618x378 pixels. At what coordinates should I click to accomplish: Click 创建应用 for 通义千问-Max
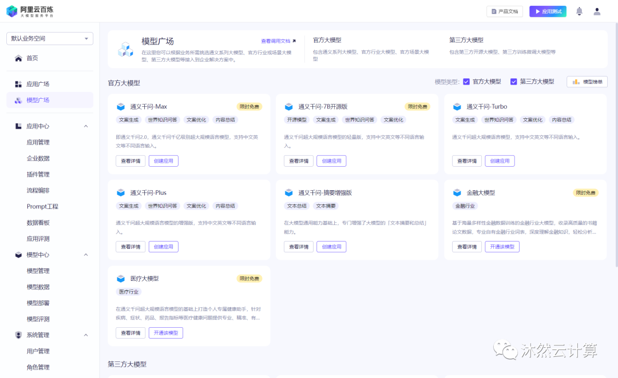[x=164, y=161]
